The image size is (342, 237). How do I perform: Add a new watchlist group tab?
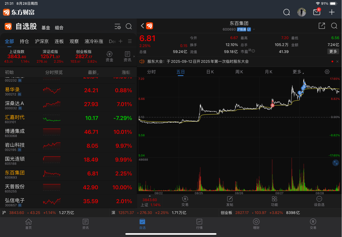click(x=121, y=41)
